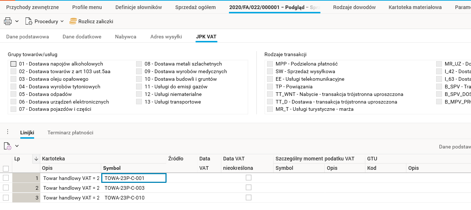The width and height of the screenshot is (471, 210).
Task: Enable MPP - Podzielona płatność checkbox
Action: pos(270,64)
